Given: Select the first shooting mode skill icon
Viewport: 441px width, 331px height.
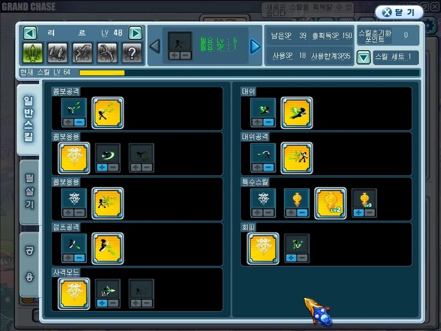Looking at the screenshot, I should click(73, 293).
